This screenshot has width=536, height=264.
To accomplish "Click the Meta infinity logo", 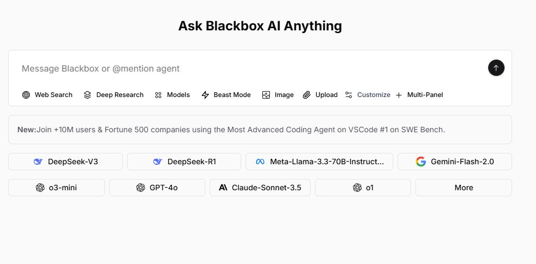I will 260,162.
